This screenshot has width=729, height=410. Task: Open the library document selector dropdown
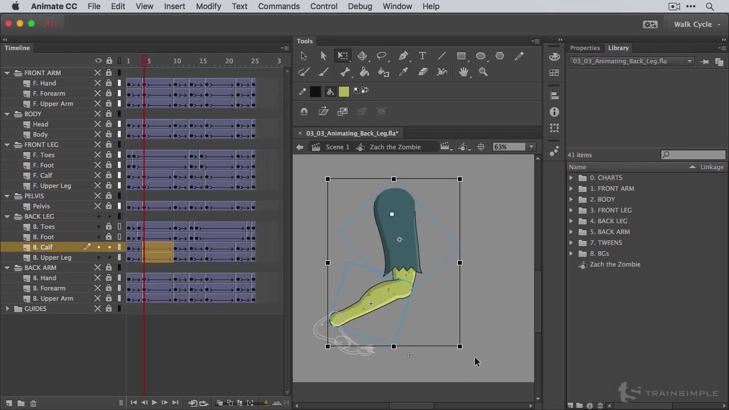(632, 61)
